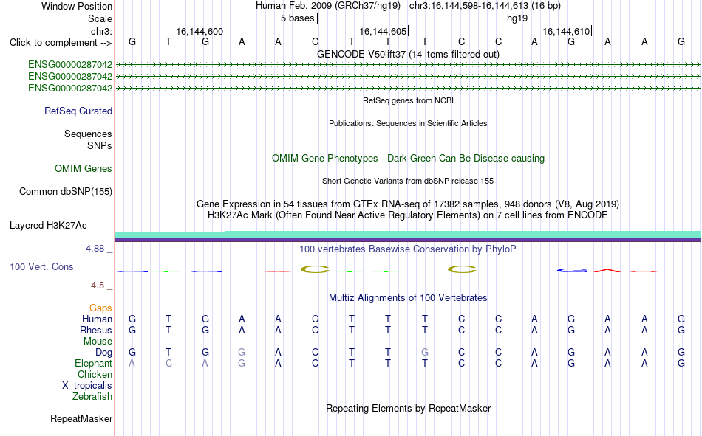Click the faded G in Dog row under first A
702x436 pixels.
(x=242, y=353)
